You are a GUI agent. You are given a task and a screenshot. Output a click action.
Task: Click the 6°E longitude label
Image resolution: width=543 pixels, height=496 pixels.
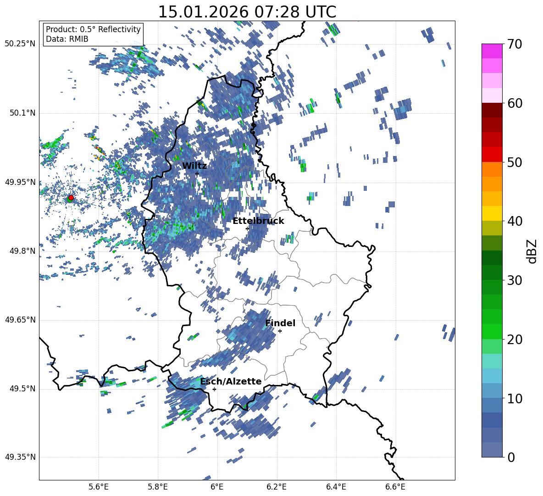(x=217, y=487)
